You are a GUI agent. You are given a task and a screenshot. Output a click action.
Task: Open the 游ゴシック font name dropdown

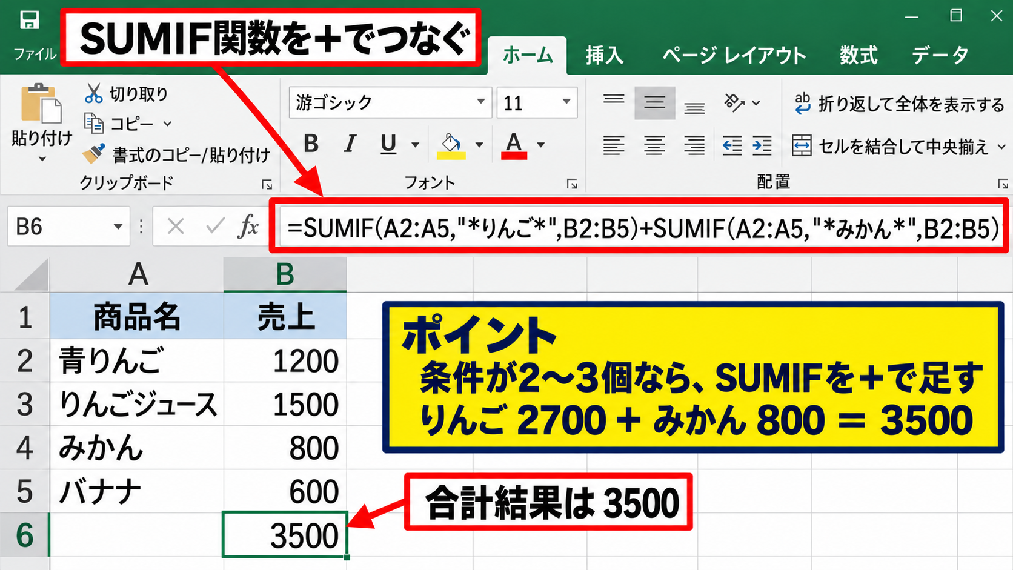pyautogui.click(x=480, y=102)
